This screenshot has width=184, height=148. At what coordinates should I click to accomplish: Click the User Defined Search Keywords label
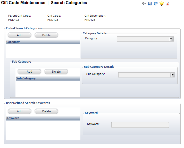28,103
